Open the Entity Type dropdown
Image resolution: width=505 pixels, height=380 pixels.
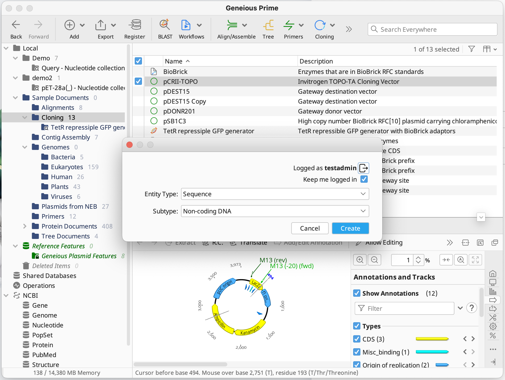(x=275, y=194)
